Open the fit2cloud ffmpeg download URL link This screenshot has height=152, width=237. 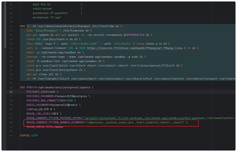[135, 48]
